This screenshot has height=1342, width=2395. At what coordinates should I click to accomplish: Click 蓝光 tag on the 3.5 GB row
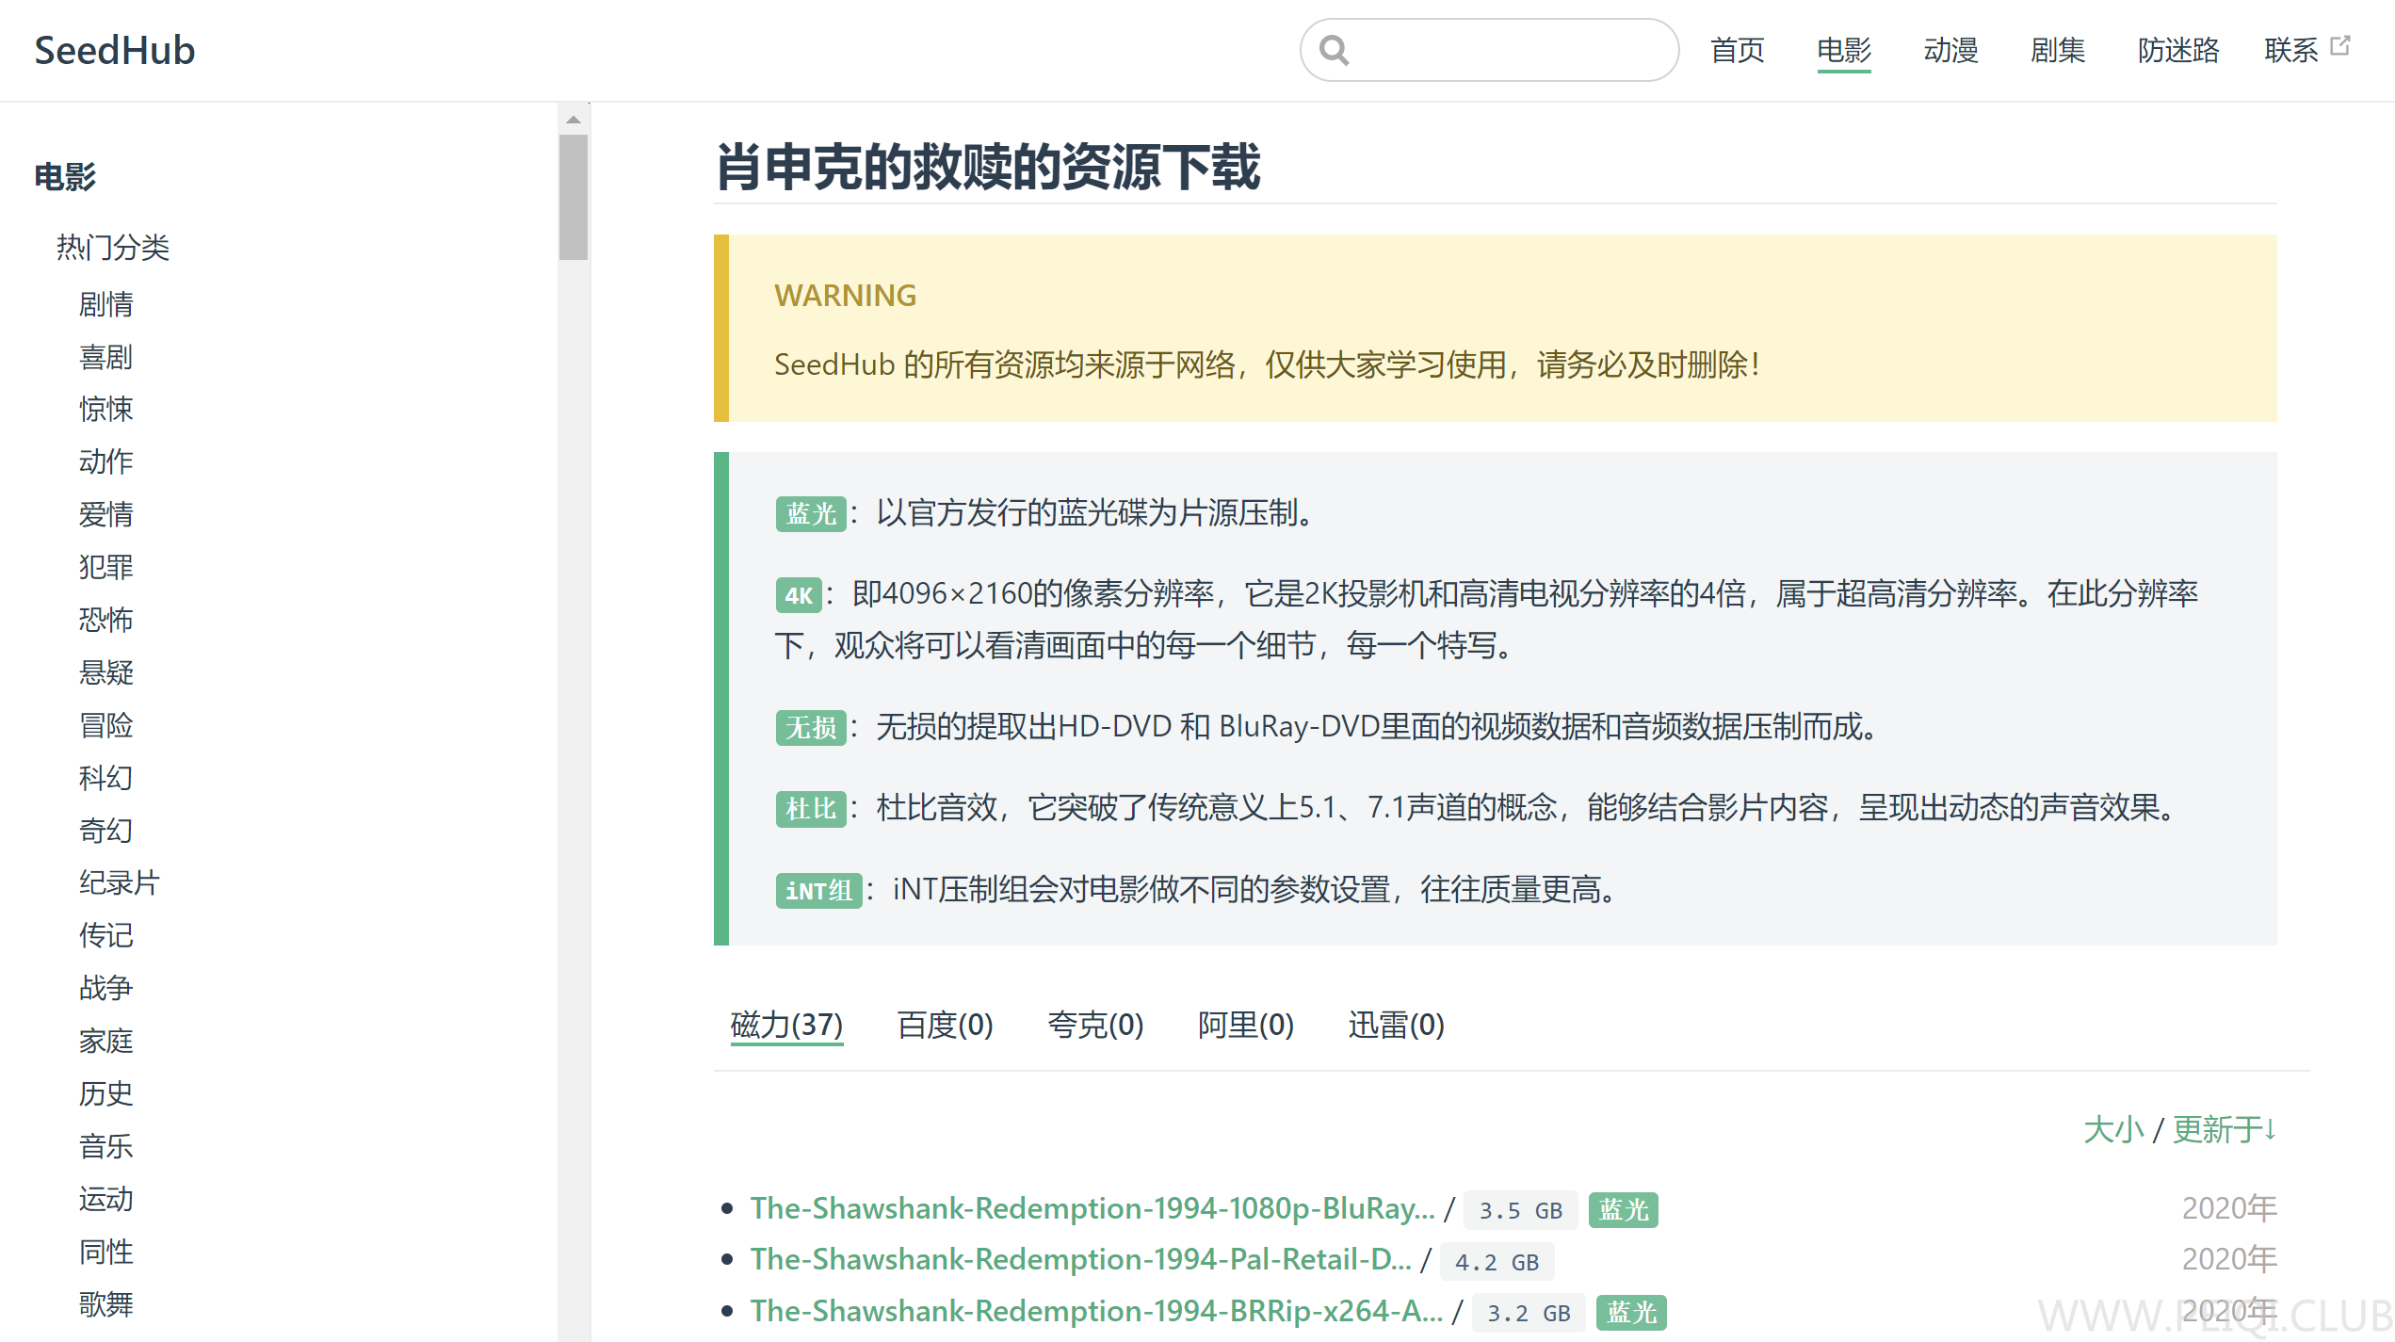(x=1624, y=1210)
